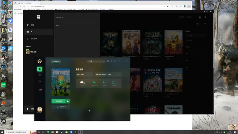This screenshot has width=238, height=134.
Task: Click the green start acceleration button
Action: 59,101
